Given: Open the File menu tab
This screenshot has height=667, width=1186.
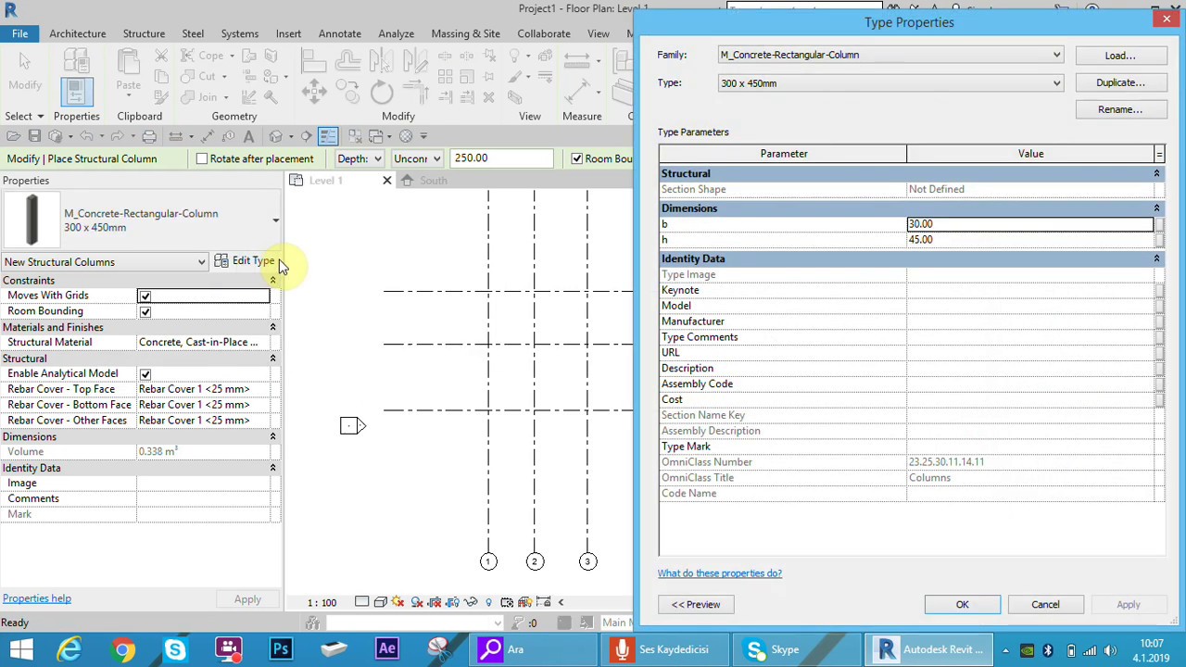Looking at the screenshot, I should tap(19, 33).
